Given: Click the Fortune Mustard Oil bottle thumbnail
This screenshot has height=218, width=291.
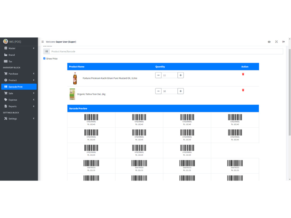Looking at the screenshot, I should (x=75, y=78).
